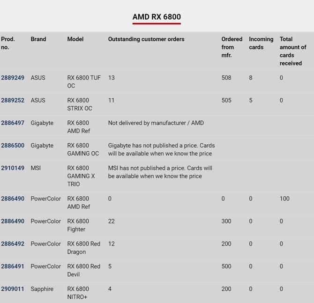Click 200 ordered value in NITRO+ row

[x=226, y=289]
